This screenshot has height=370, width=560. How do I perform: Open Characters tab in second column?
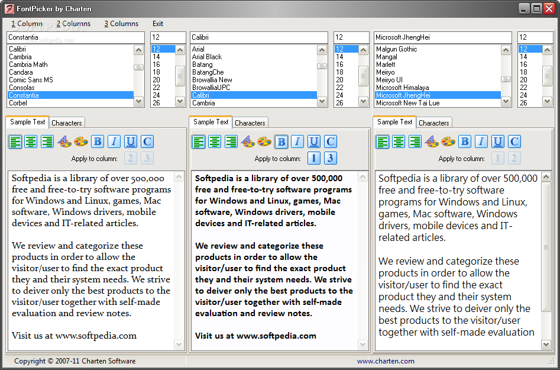[250, 123]
